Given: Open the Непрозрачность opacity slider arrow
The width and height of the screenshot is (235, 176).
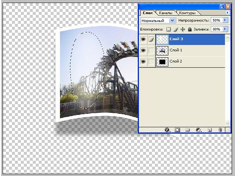Looking at the screenshot, I should (225, 20).
